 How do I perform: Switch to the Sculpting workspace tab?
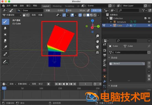(x=69, y=6)
